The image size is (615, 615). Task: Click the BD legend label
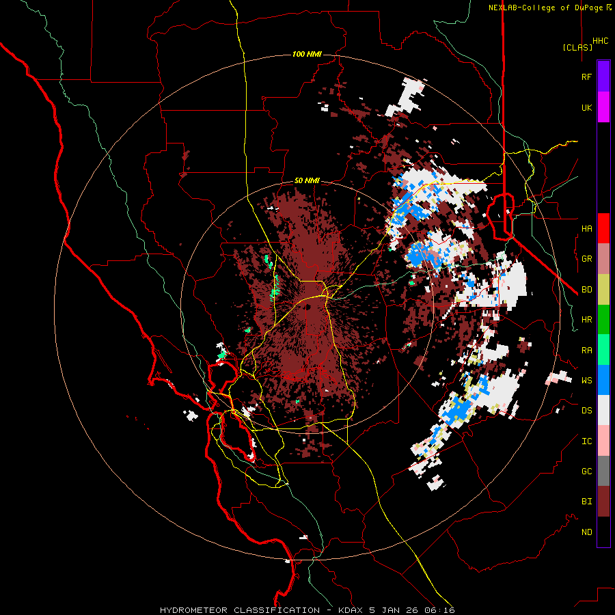[586, 290]
